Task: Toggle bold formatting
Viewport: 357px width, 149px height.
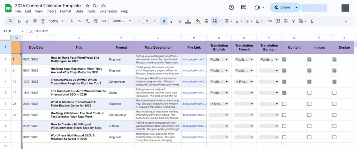Action: click(164, 21)
